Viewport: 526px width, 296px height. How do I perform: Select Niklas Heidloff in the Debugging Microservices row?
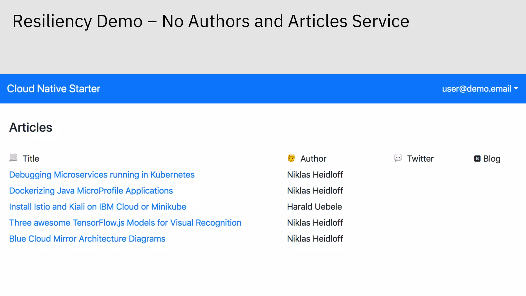point(315,175)
